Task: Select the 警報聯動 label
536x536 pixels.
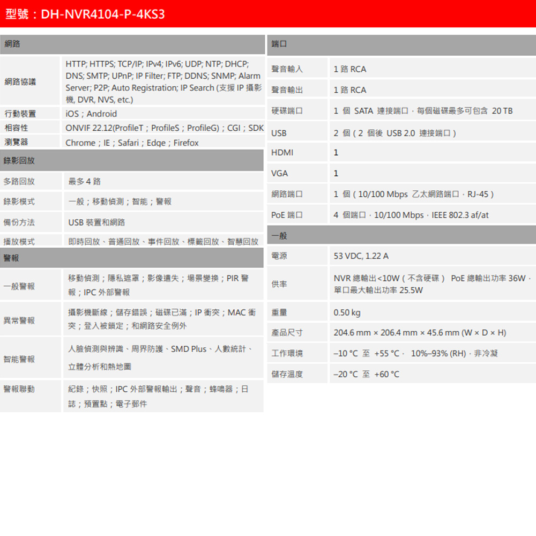Action: (x=19, y=389)
